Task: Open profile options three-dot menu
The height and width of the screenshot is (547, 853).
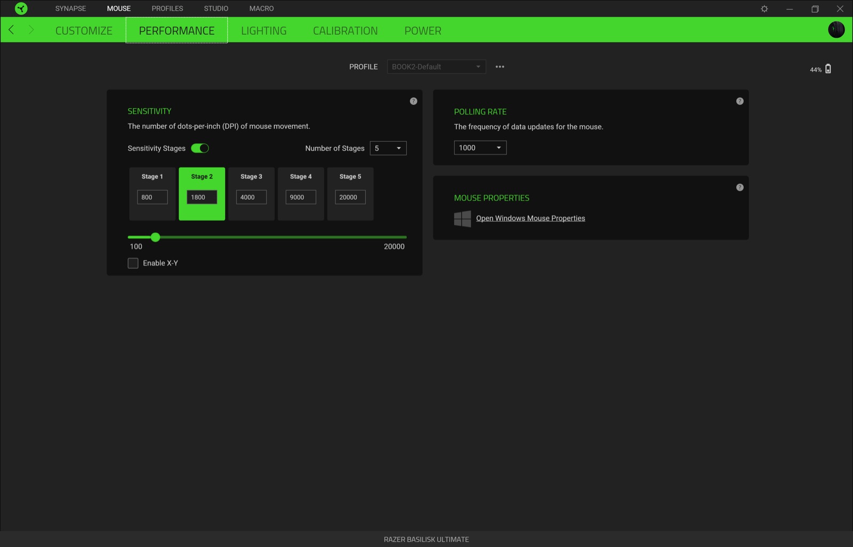Action: click(500, 67)
